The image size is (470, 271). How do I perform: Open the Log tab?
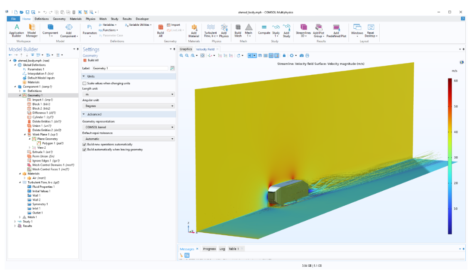tap(222, 249)
